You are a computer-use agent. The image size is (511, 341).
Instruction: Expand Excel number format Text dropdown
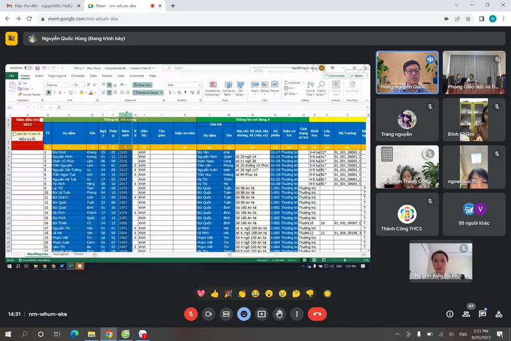[x=199, y=85]
